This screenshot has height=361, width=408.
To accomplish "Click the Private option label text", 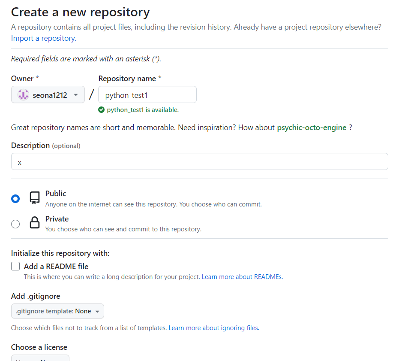I will pos(57,219).
